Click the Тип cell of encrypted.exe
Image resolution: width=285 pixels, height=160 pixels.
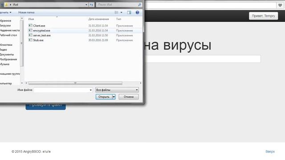[x=125, y=31]
